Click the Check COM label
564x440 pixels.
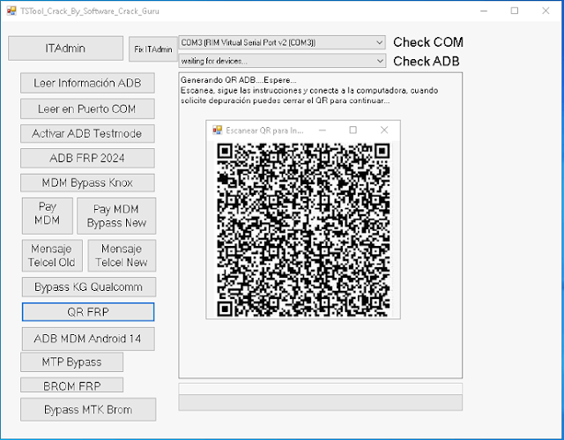[428, 42]
